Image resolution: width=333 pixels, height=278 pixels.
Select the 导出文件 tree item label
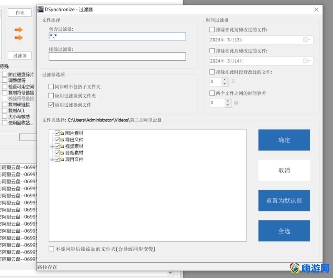click(74, 140)
